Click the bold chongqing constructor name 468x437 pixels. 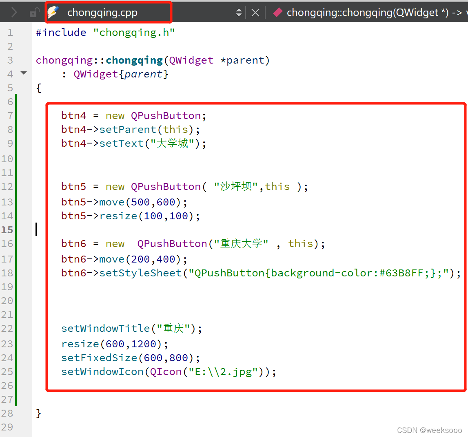[x=134, y=60]
